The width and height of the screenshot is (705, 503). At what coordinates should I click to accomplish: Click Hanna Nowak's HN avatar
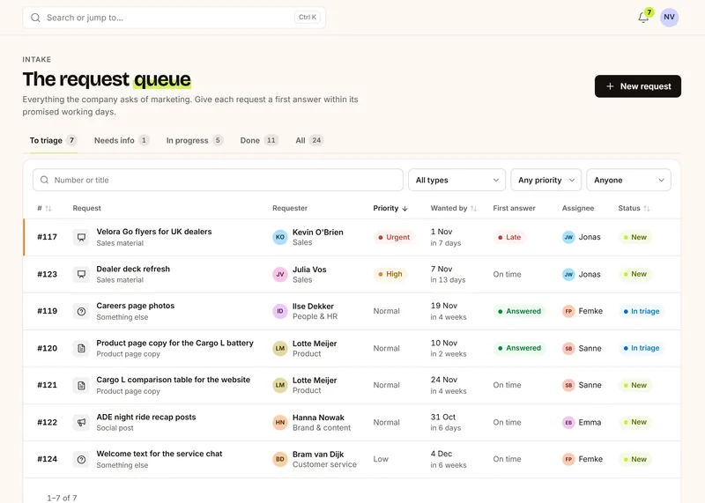(280, 422)
